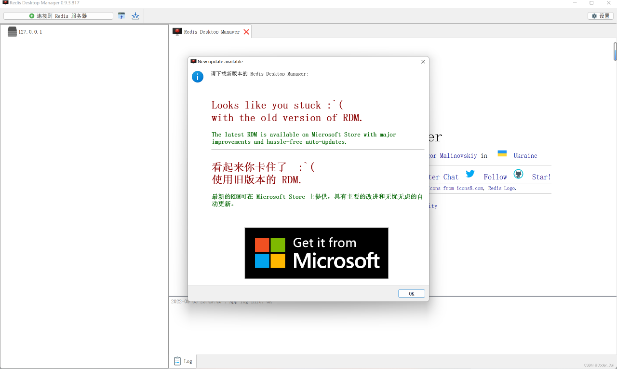Click the Chat link beside Twitter icon
The image size is (617, 369).
[451, 177]
